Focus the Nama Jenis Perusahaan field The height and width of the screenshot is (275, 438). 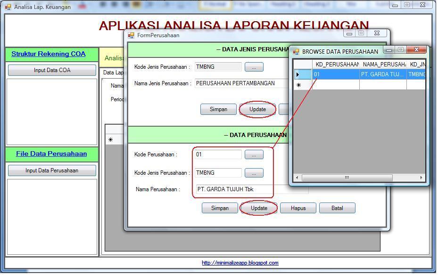(x=241, y=83)
